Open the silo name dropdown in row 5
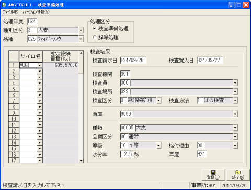The height and width of the screenshot is (190, 251). [x=40, y=89]
